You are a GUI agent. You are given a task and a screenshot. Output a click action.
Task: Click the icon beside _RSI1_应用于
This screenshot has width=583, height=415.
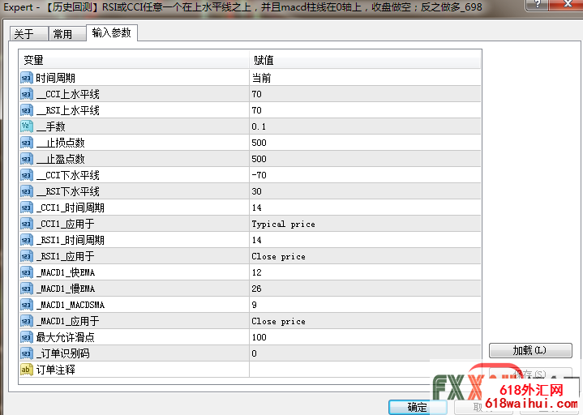[27, 256]
